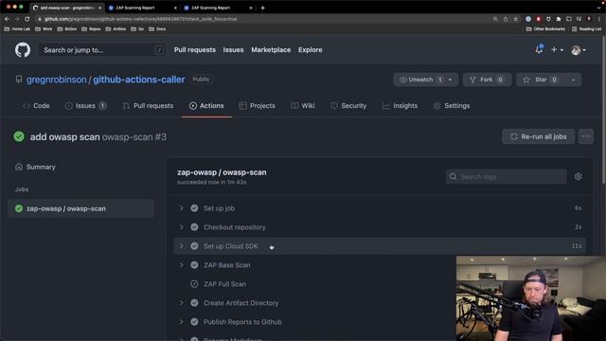Open the gregnrobinson owner link
This screenshot has width=606, height=341.
point(57,80)
